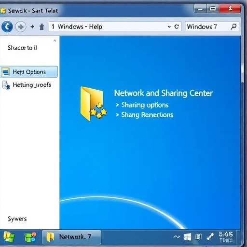
Task: Click the icon next to 'Hep Options'
Action: pos(6,72)
